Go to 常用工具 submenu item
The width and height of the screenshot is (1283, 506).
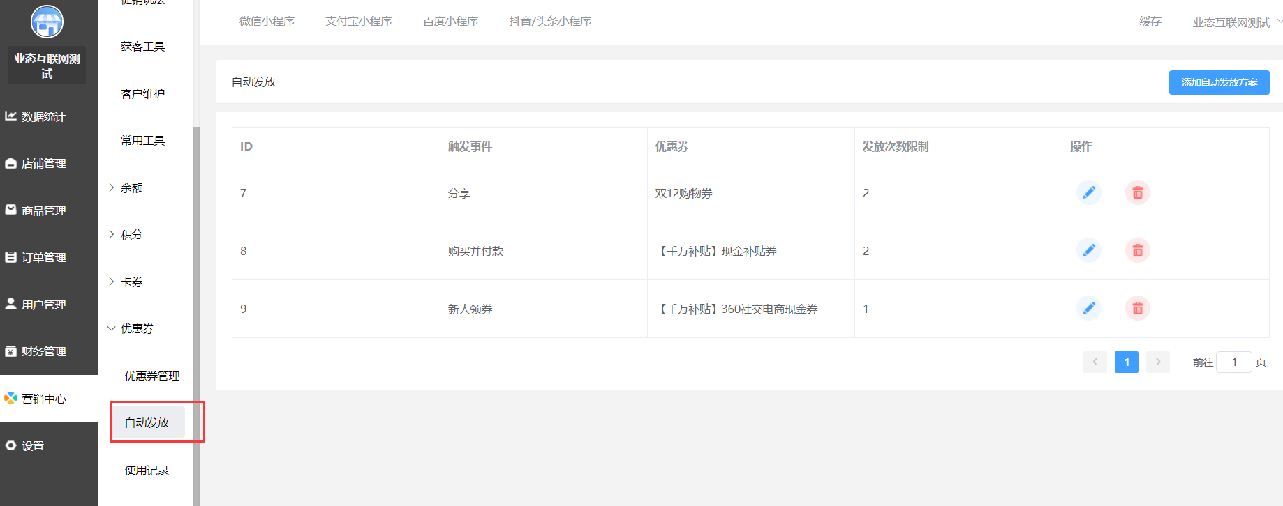pos(143,140)
